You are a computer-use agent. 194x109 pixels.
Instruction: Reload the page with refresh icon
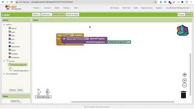[12, 2]
